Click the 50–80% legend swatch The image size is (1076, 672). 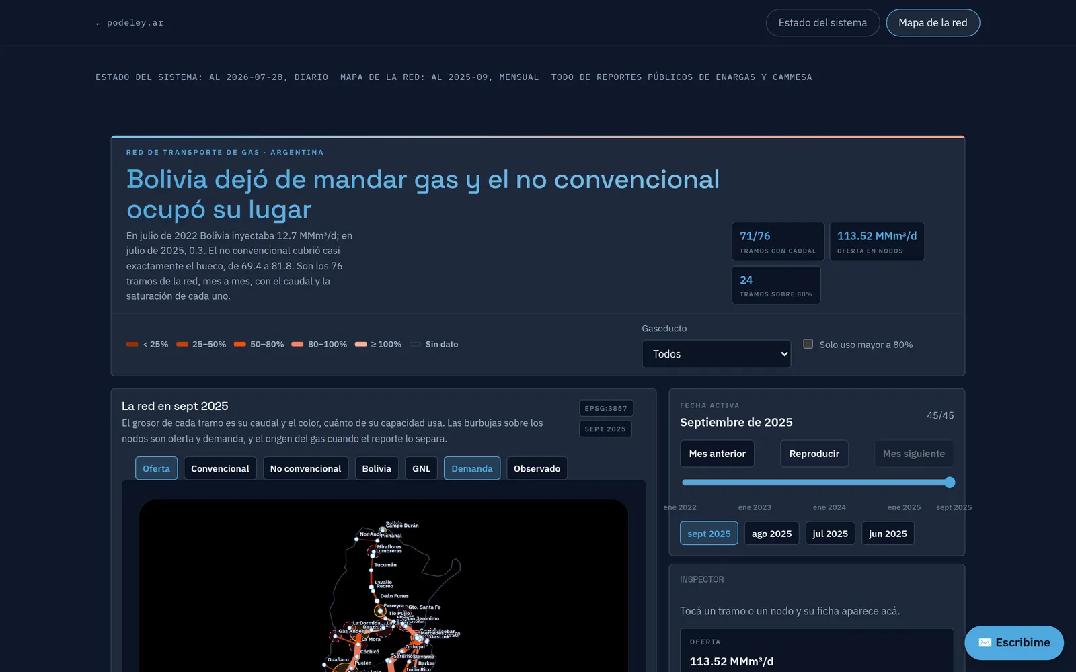tap(240, 344)
